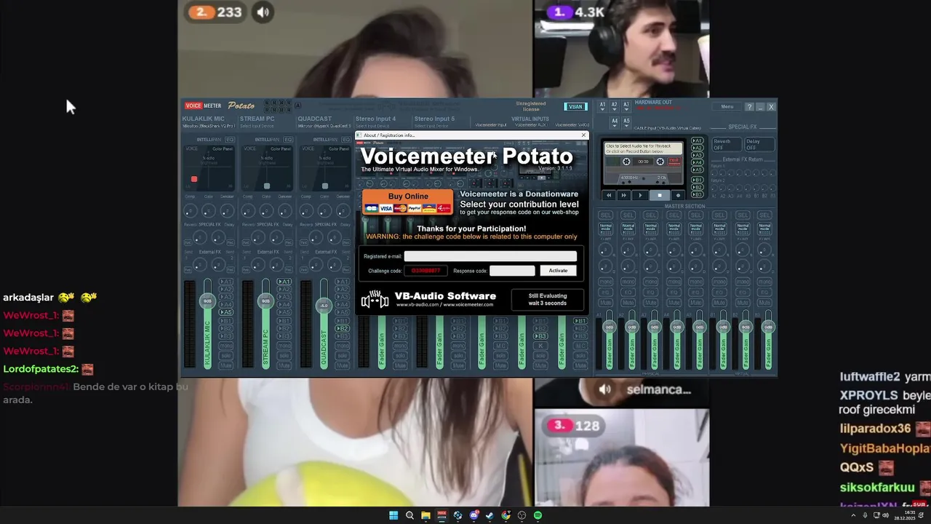The height and width of the screenshot is (524, 931).
Task: Click the VB-Audio speaker logo in dialog
Action: coord(375,299)
